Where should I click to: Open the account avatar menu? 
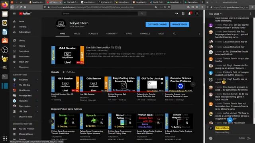pos(197,14)
